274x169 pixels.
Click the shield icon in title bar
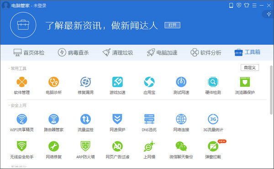(239, 5)
